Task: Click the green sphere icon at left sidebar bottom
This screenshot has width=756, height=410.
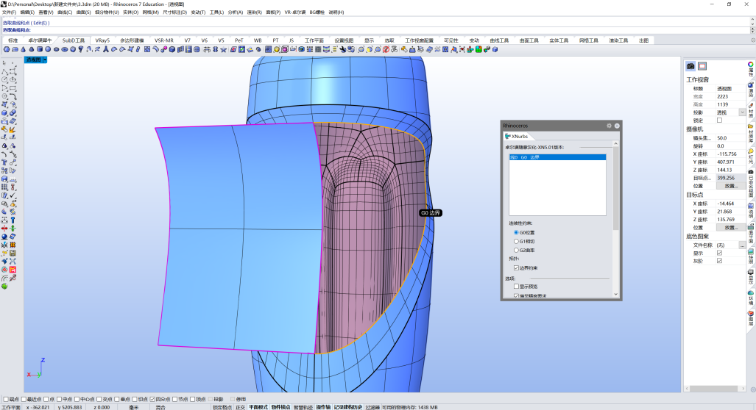Action: coord(4,287)
